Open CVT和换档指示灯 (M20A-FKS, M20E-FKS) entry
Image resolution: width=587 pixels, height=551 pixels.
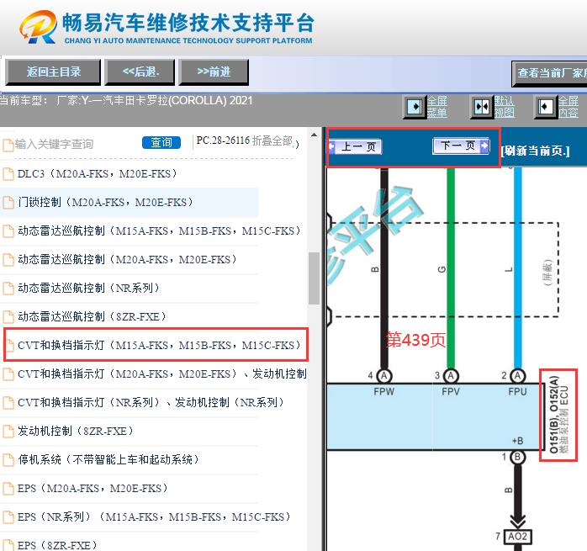(162, 374)
